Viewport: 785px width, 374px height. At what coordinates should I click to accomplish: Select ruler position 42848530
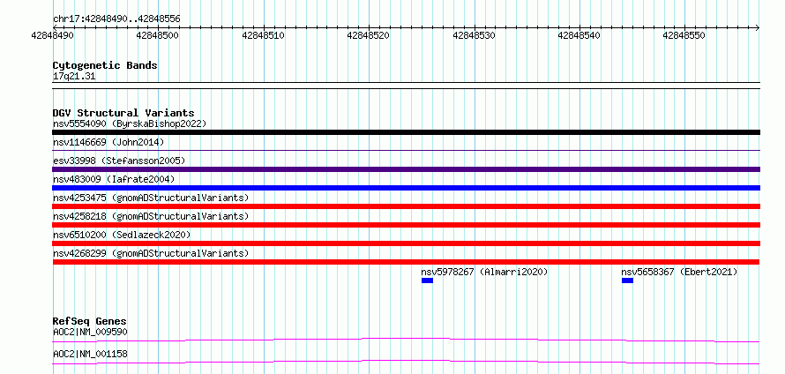[474, 35]
